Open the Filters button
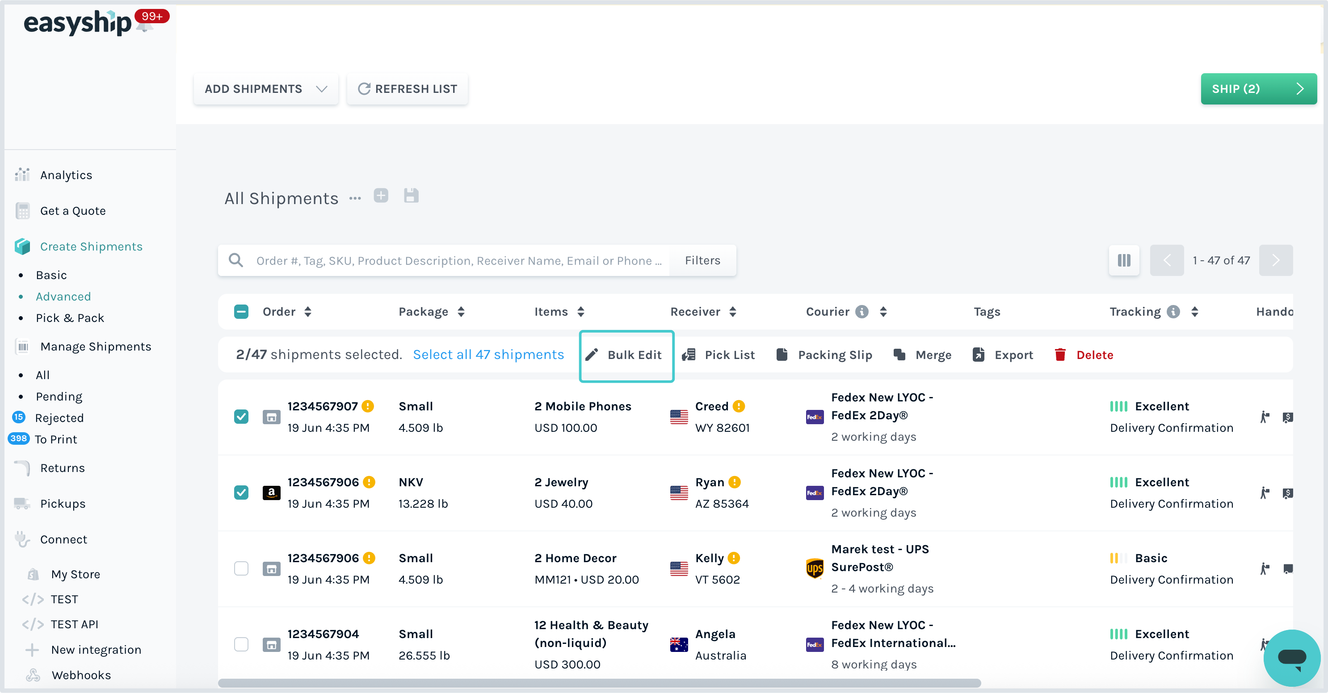1328x693 pixels. [x=703, y=260]
